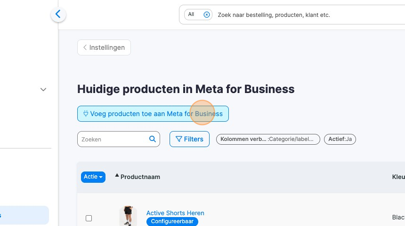This screenshot has height=226, width=405.
Task: Sort by Productnaam ascending arrow
Action: (x=117, y=175)
